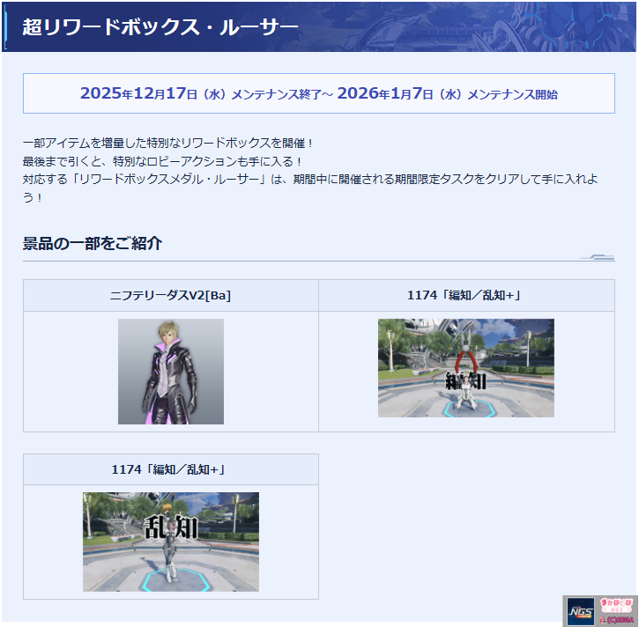This screenshot has height=627, width=639.
Task: Click the decorative line ornament beside 景品の一部をご紹介
Action: click(x=596, y=257)
